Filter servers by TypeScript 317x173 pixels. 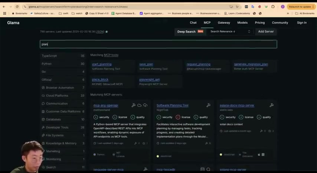point(63,56)
